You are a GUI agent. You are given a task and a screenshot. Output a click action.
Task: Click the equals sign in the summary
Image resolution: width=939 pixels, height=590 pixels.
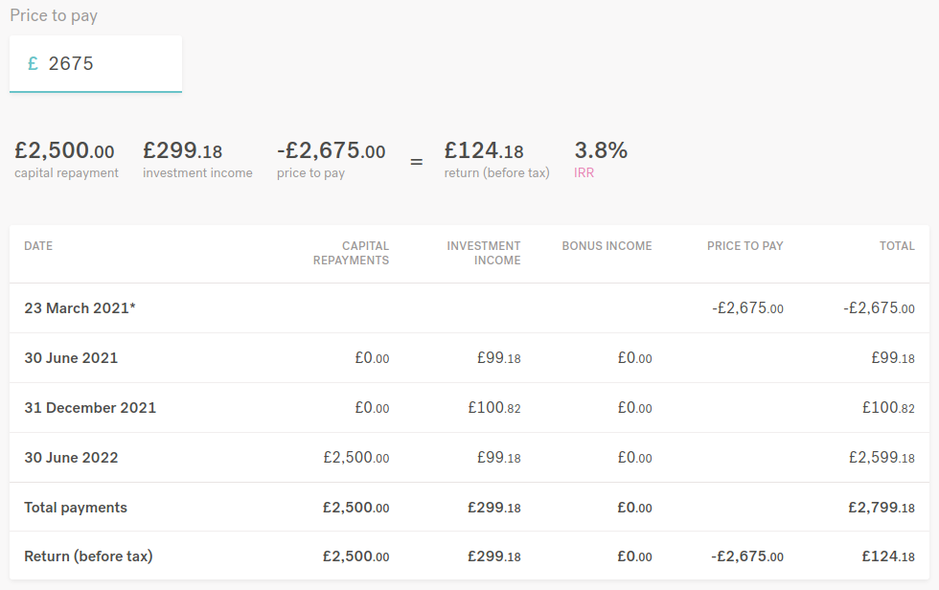pyautogui.click(x=416, y=162)
